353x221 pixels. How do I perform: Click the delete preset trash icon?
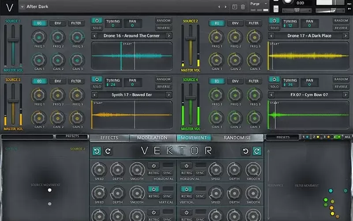(243, 7)
